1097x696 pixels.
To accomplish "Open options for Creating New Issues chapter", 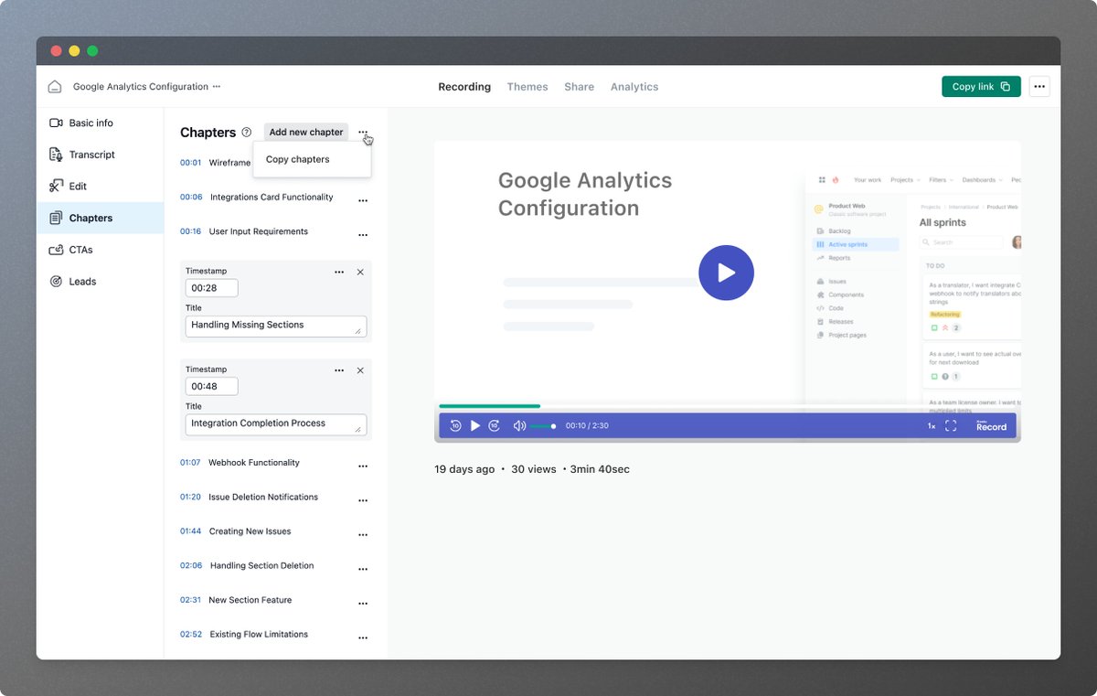I will click(363, 535).
